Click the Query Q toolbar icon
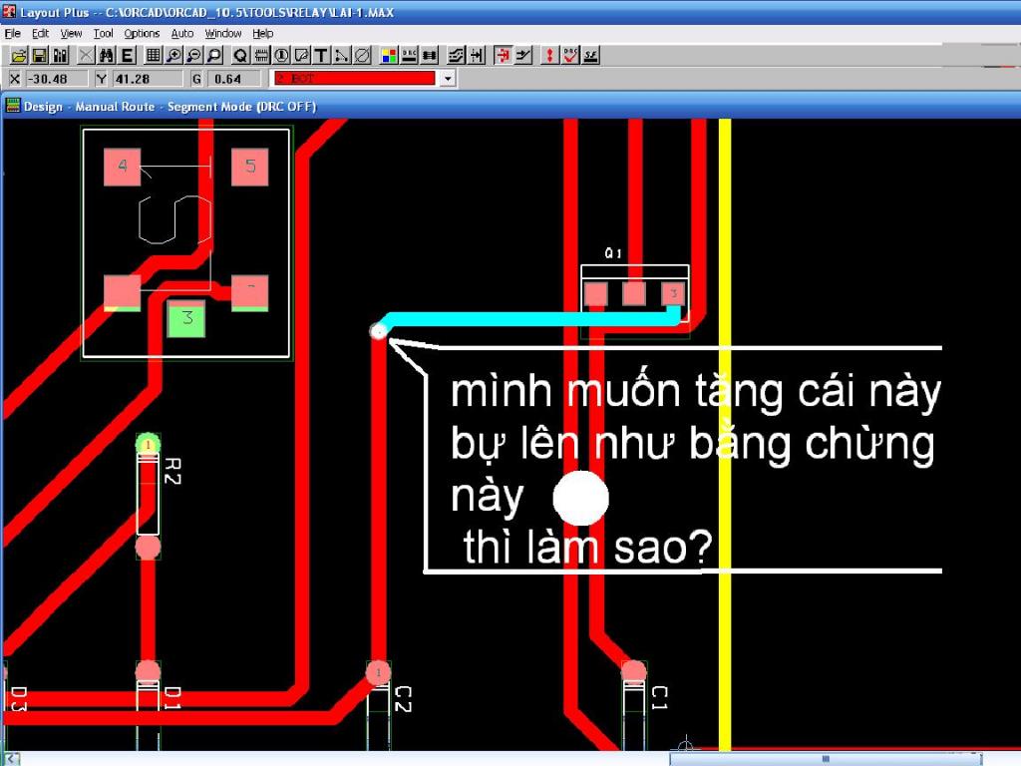This screenshot has height=766, width=1021. (240, 56)
